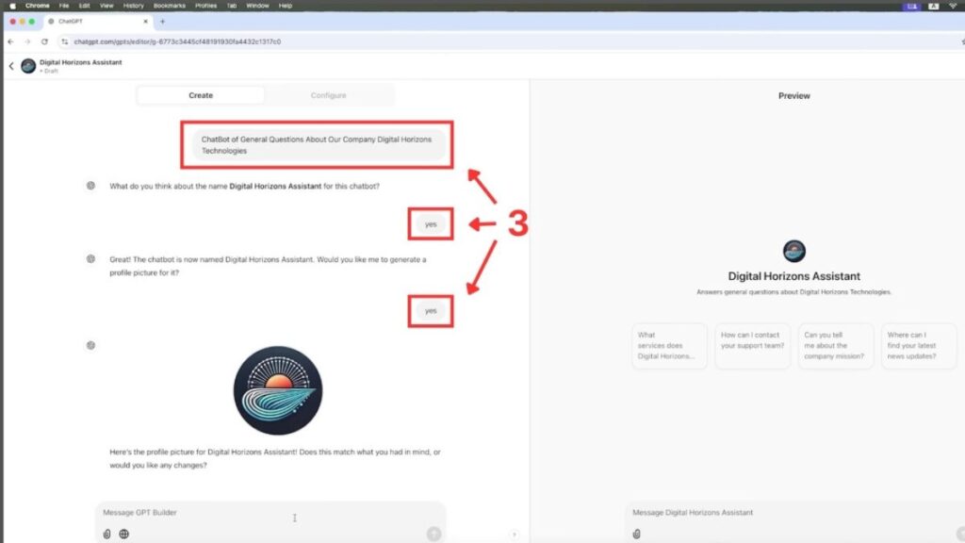Switch to the Create tab
Screen dimensions: 965x543
coord(201,95)
